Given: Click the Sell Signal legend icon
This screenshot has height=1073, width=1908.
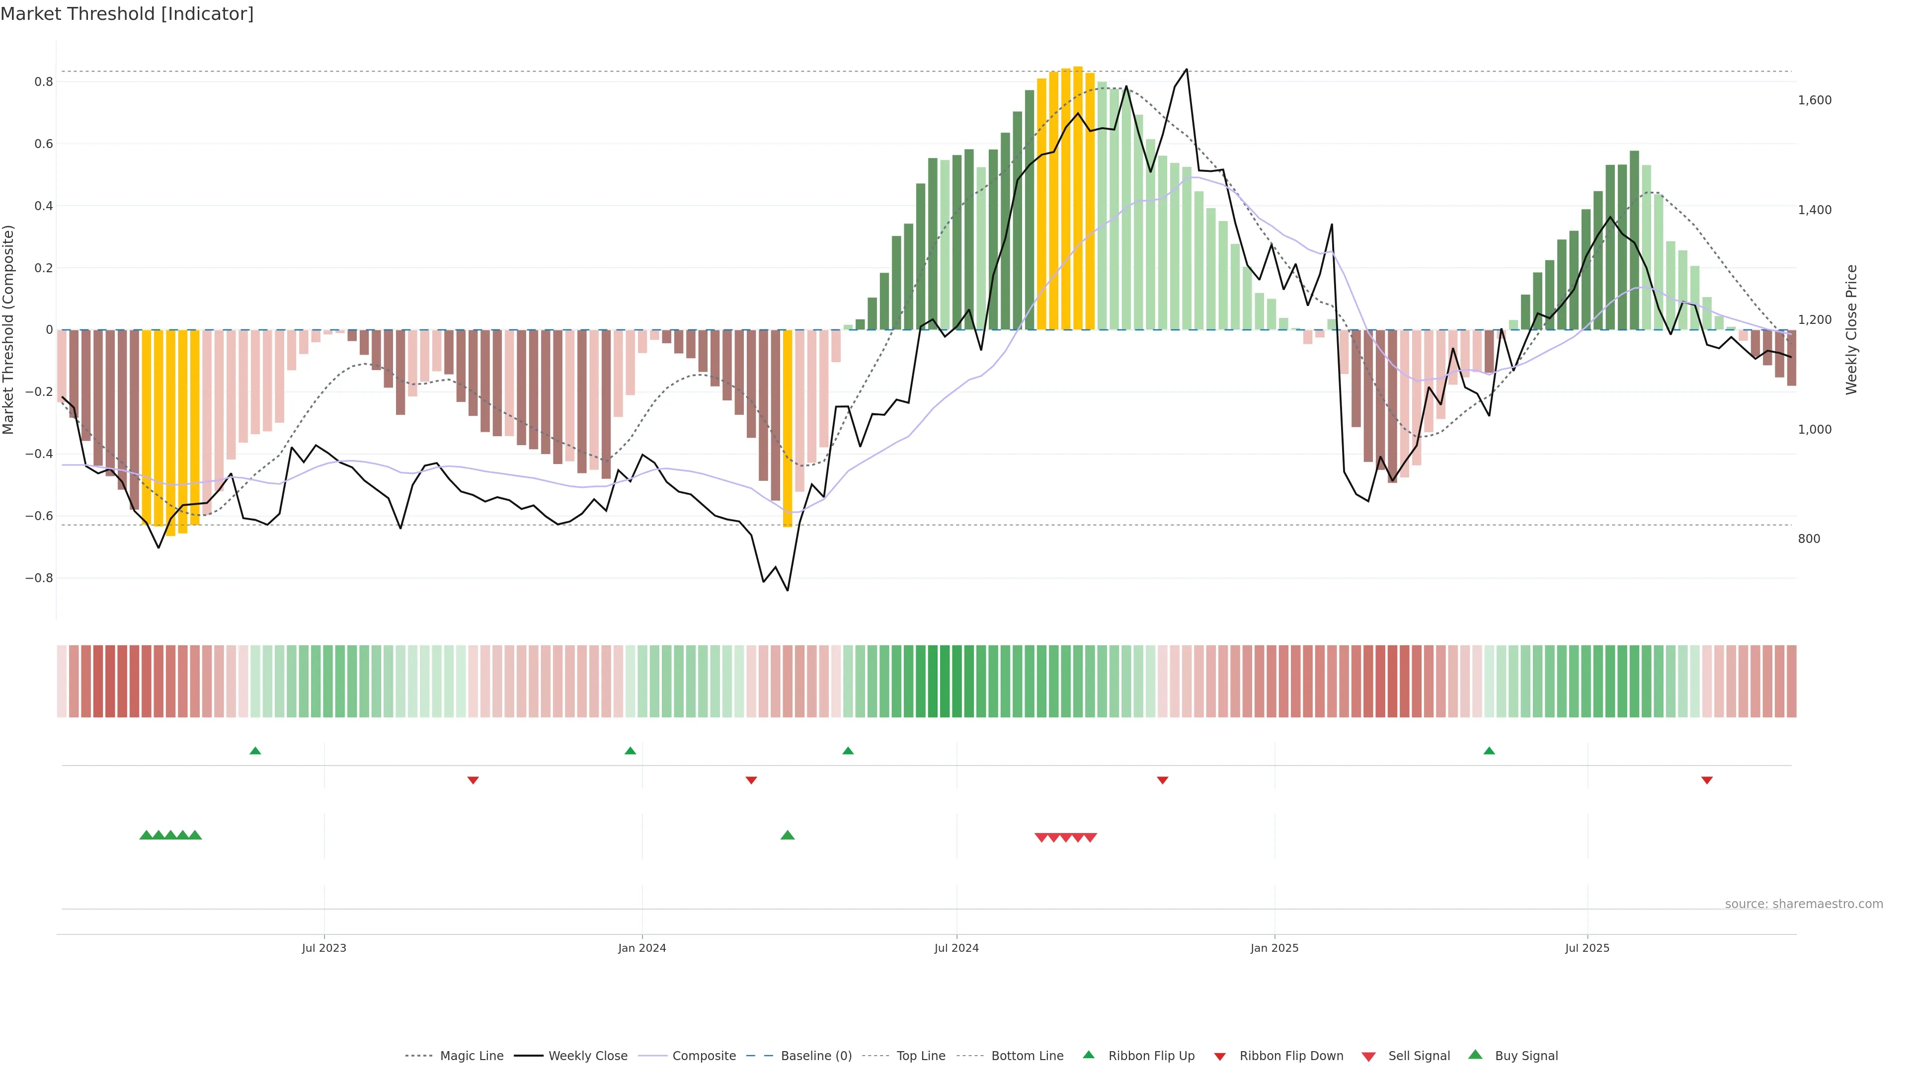Looking at the screenshot, I should pos(1369,1057).
